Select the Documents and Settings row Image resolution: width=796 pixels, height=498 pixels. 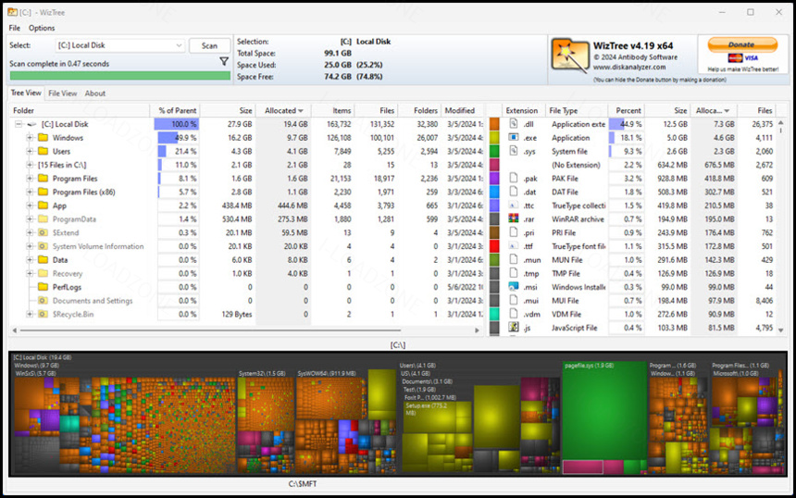[247, 301]
